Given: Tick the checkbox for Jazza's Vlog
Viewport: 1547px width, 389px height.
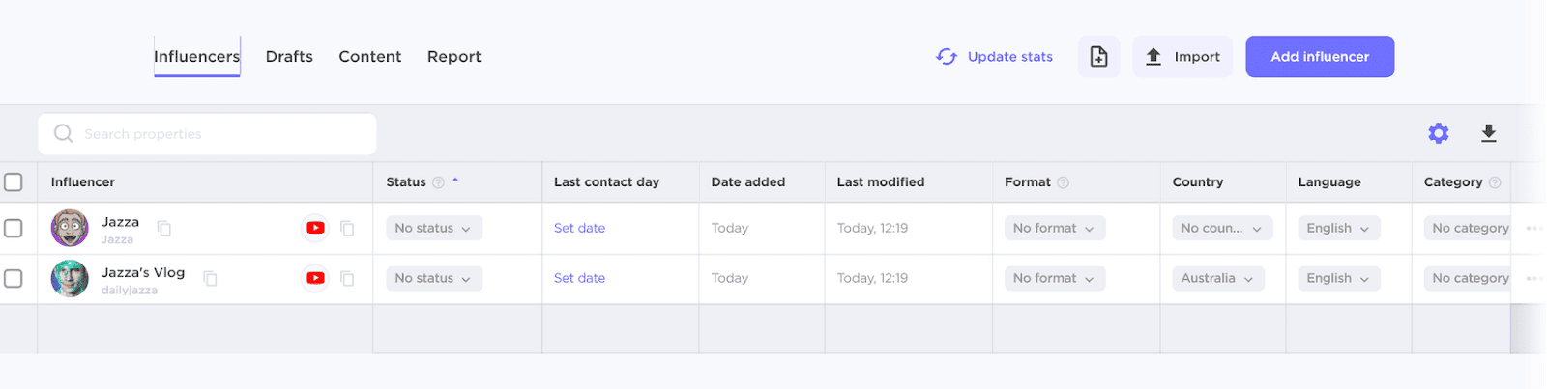Looking at the screenshot, I should click(14, 278).
